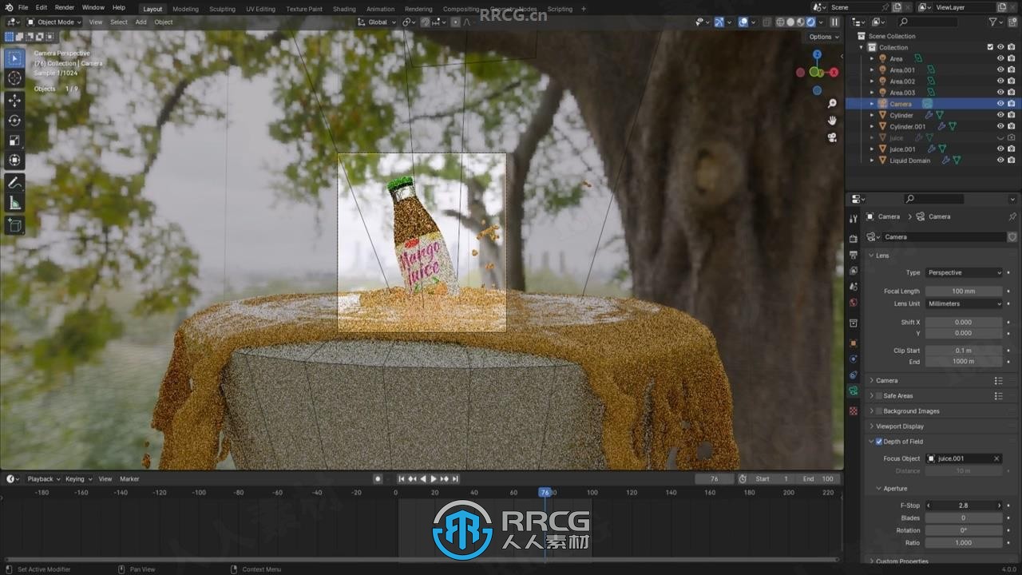
Task: Click the F-Stop 2.8 value field
Action: tap(964, 506)
